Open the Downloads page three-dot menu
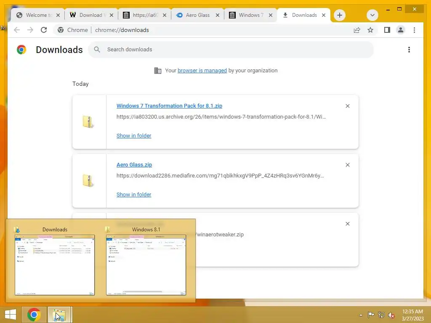 pyautogui.click(x=409, y=50)
